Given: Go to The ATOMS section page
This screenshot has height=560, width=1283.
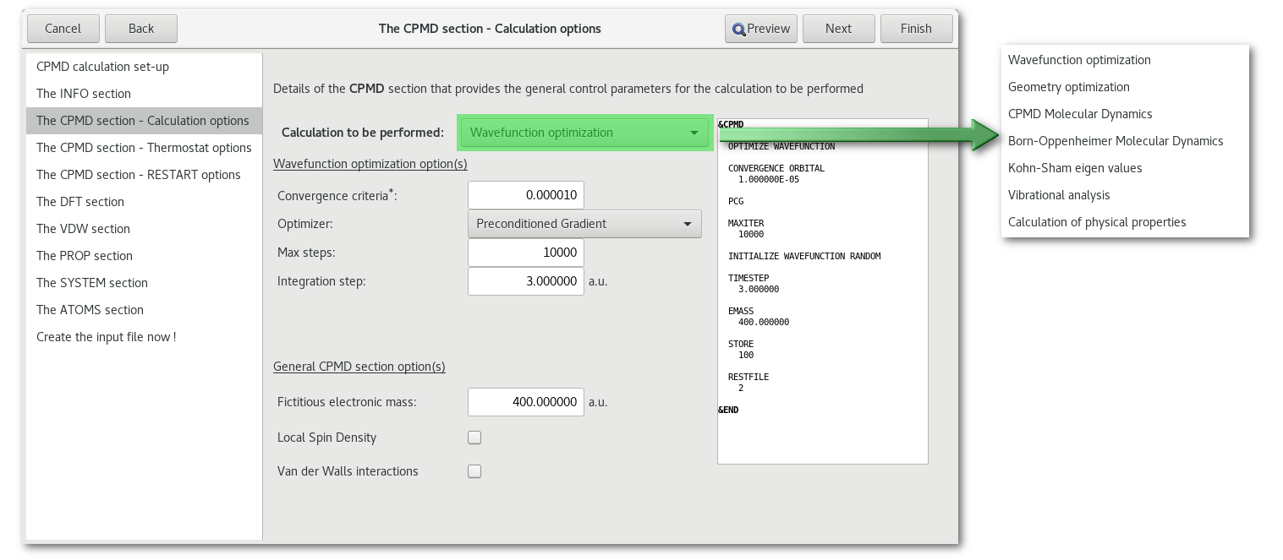Looking at the screenshot, I should [90, 310].
